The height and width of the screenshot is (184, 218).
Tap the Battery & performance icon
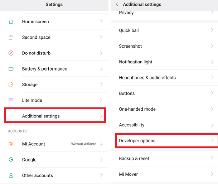coord(11,69)
